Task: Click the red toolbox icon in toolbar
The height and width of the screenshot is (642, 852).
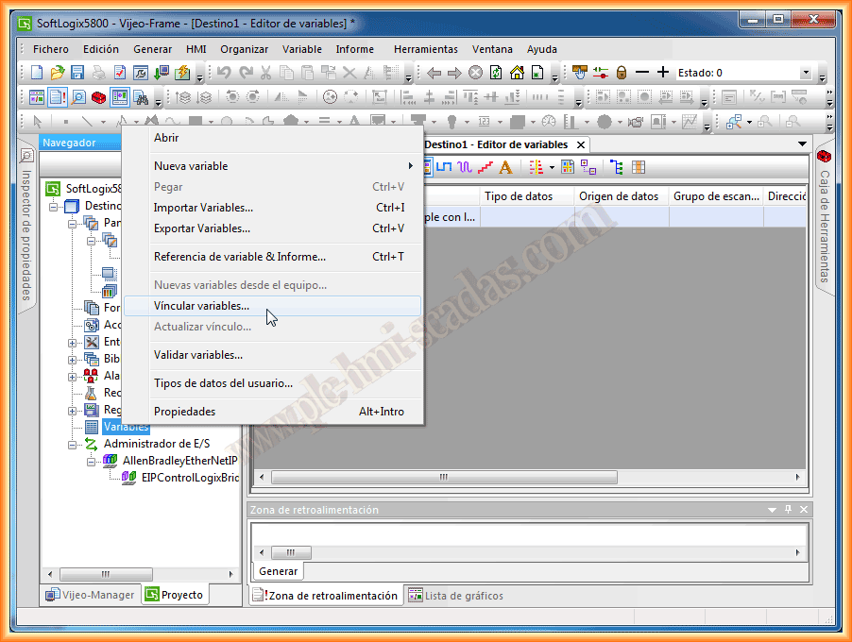Action: (98, 96)
